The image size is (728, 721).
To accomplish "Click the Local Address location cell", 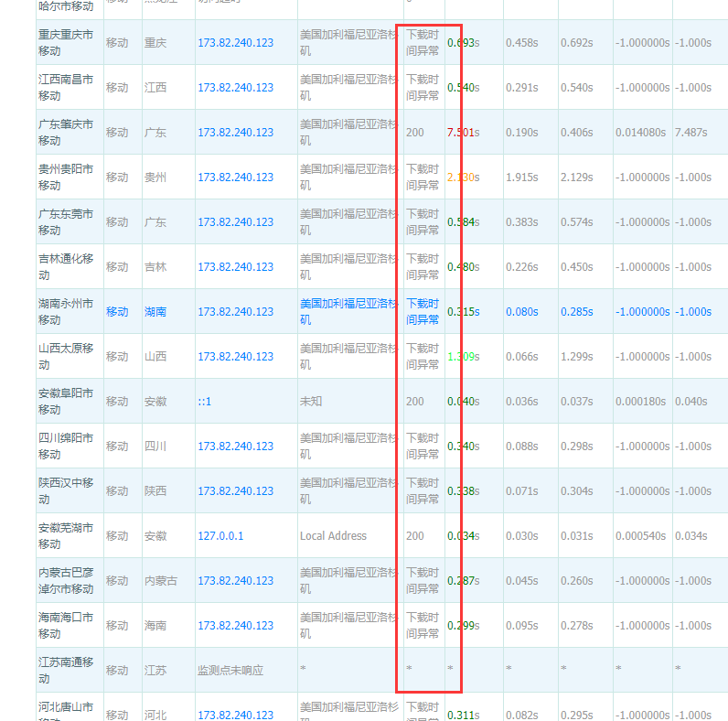I will [333, 536].
